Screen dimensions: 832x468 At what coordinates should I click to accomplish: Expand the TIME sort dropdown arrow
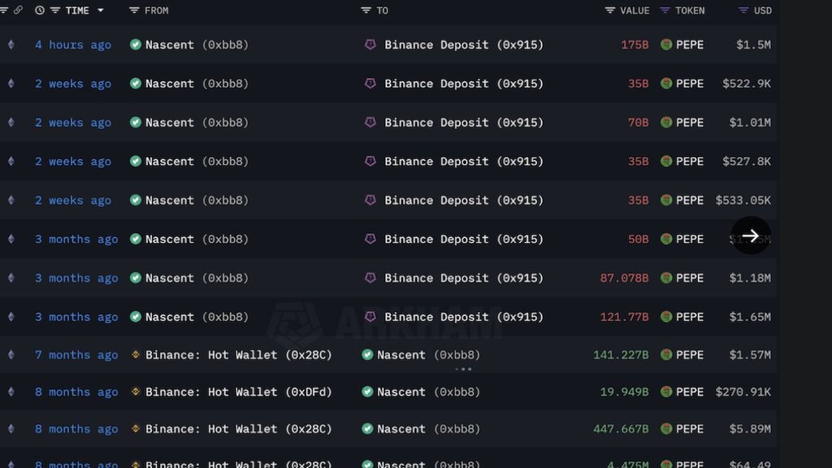click(100, 10)
